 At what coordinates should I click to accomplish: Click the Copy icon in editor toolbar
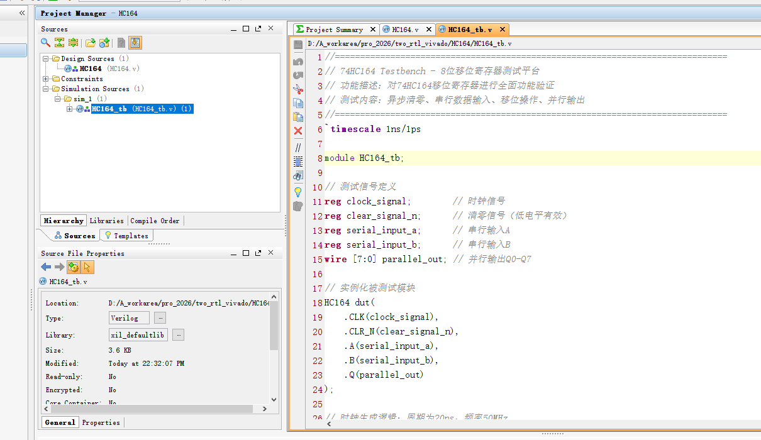click(298, 103)
